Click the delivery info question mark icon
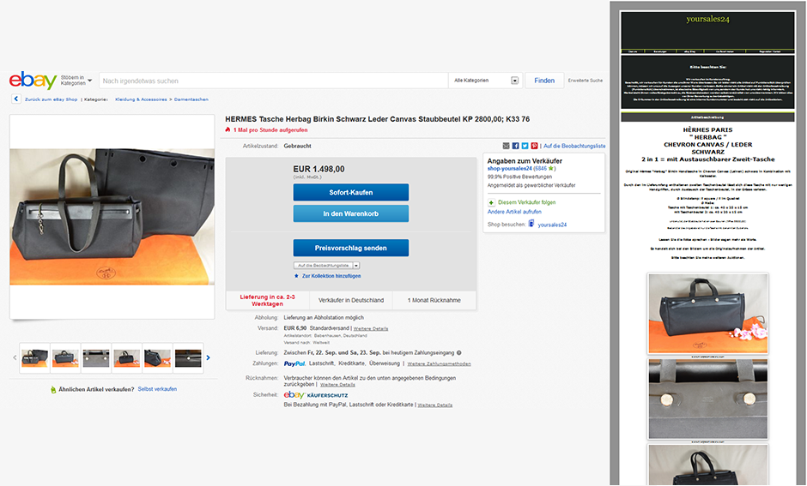 (x=459, y=353)
